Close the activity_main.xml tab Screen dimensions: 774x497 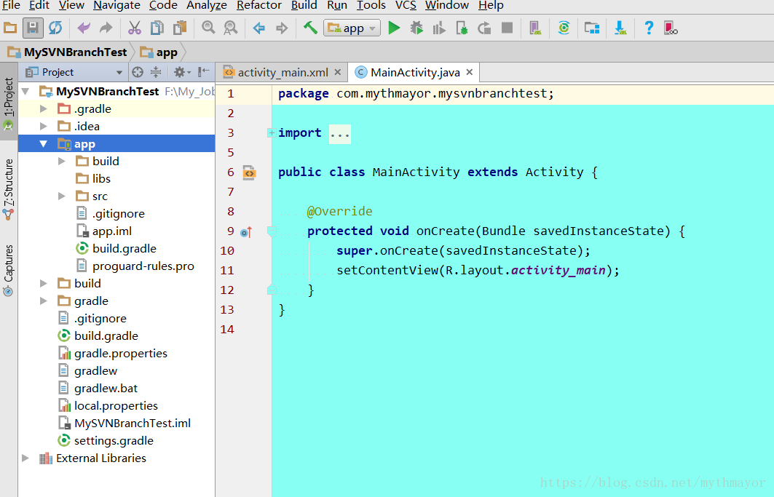(x=338, y=72)
